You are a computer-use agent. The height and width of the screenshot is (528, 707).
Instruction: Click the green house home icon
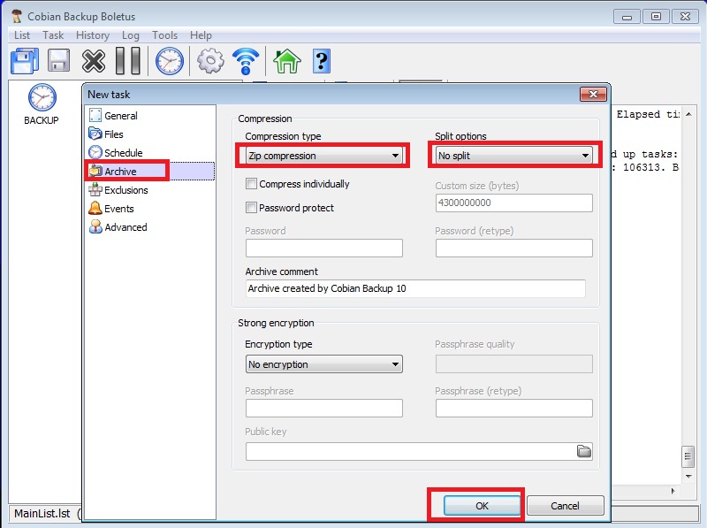pyautogui.click(x=286, y=61)
